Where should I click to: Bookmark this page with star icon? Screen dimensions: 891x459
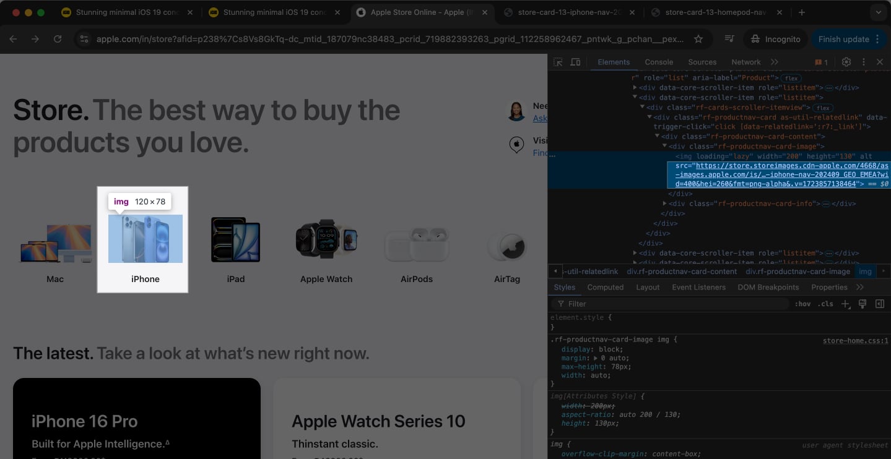698,39
